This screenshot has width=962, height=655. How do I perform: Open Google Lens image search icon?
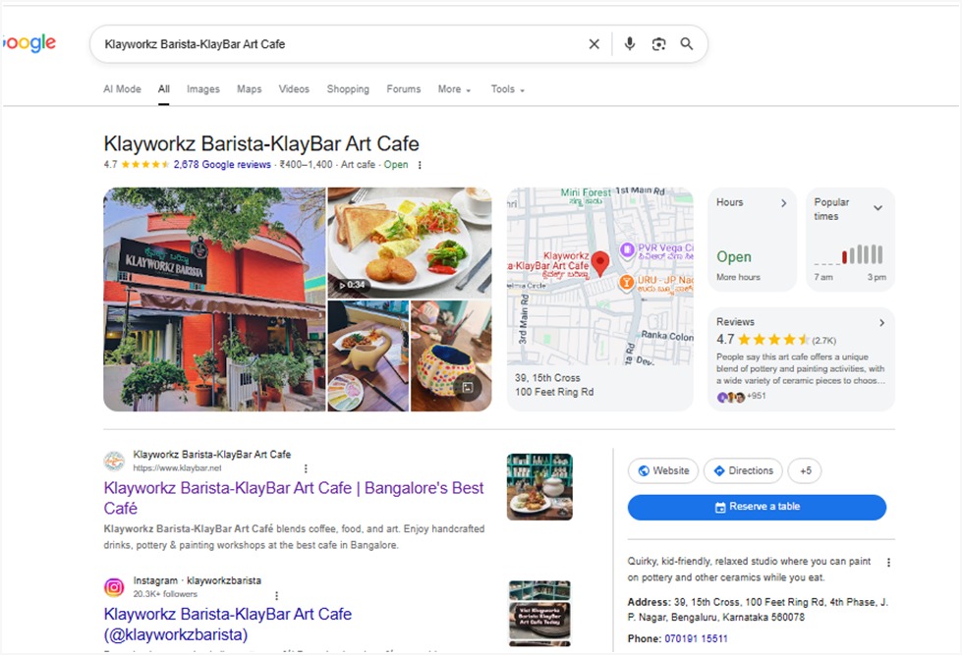658,44
